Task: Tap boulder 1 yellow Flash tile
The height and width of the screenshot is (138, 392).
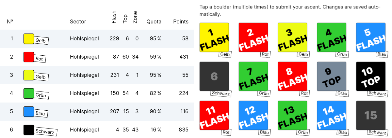Action: (x=214, y=37)
